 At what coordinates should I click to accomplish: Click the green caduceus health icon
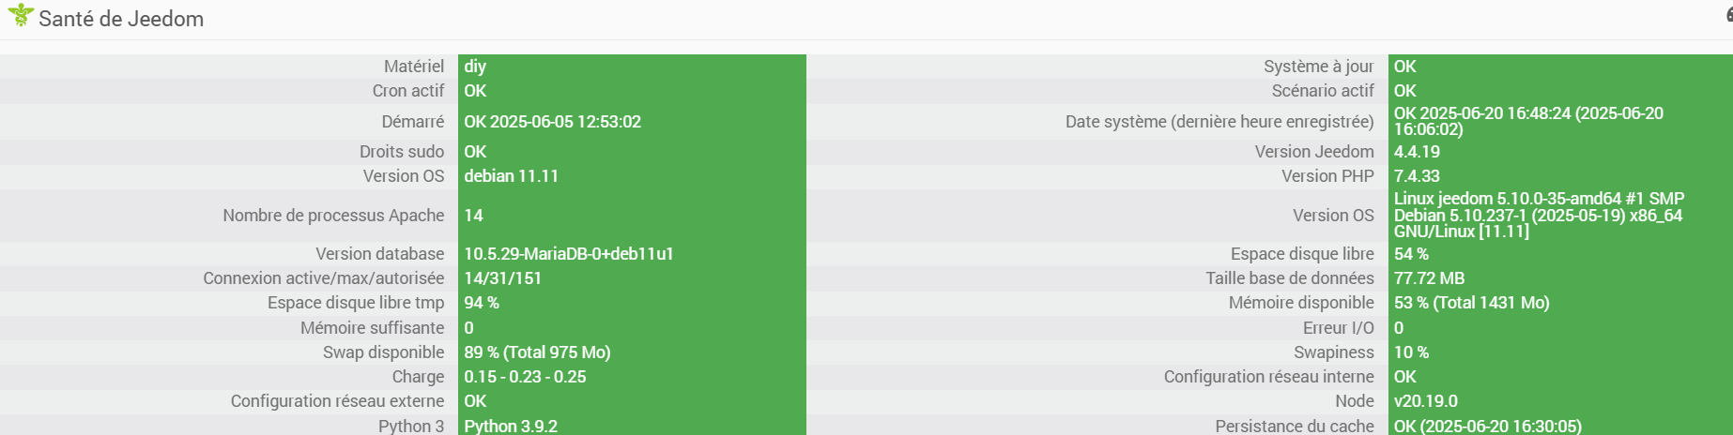20,15
